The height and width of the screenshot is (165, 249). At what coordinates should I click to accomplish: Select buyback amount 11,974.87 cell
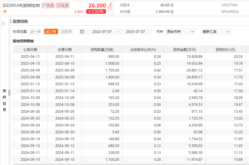coord(185,160)
